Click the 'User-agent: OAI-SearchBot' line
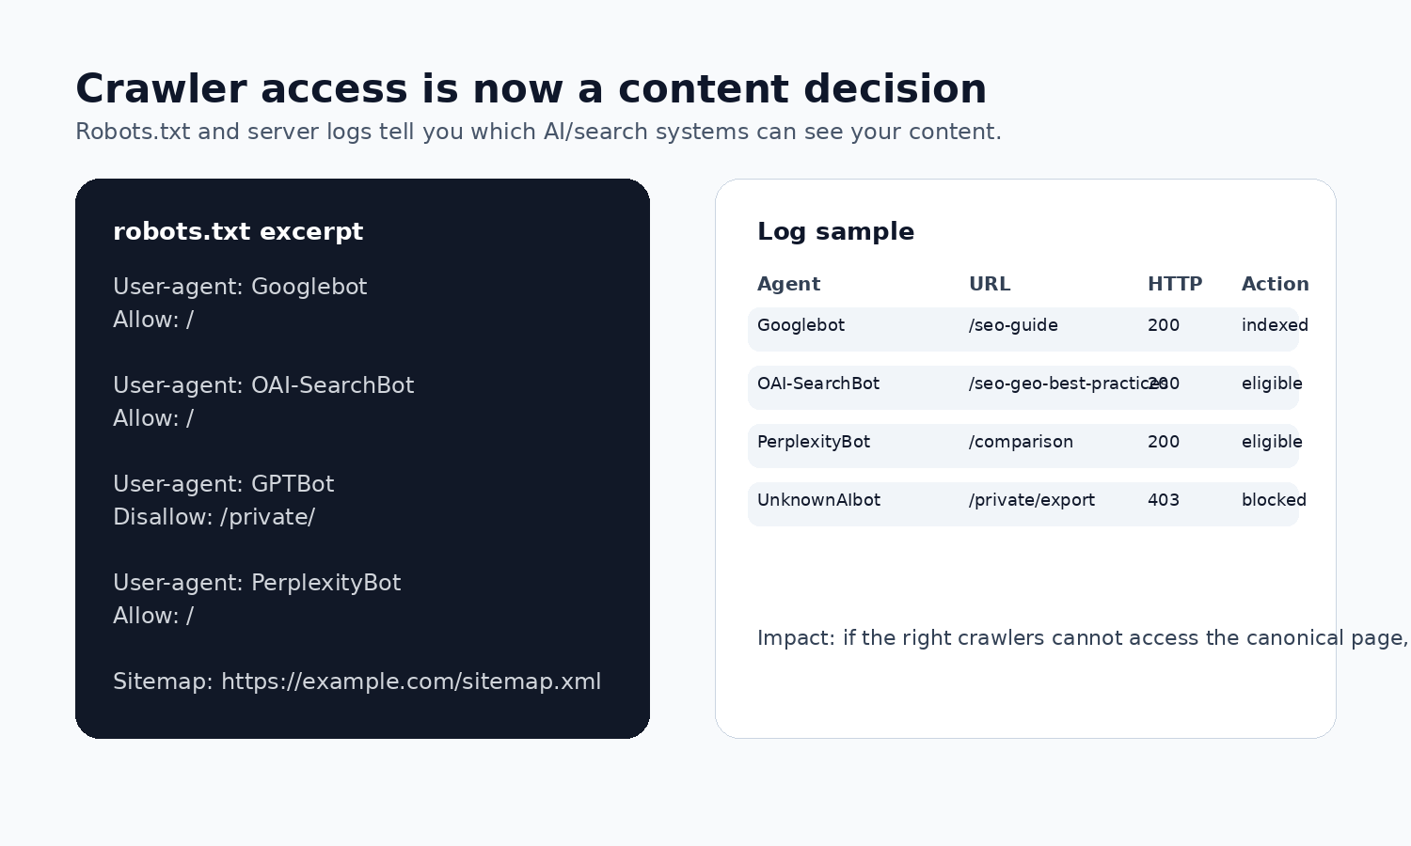Screen dimensions: 1411x846 tap(263, 385)
